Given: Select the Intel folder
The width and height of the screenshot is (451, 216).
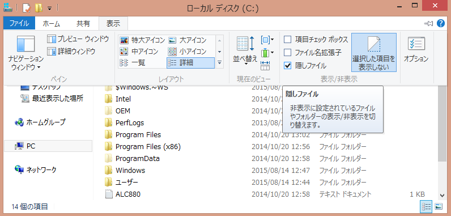Looking at the screenshot, I should [x=123, y=99].
